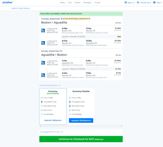Click Checked Bags X icon in Economy card
The height and width of the screenshot is (147, 163).
coord(42,114)
